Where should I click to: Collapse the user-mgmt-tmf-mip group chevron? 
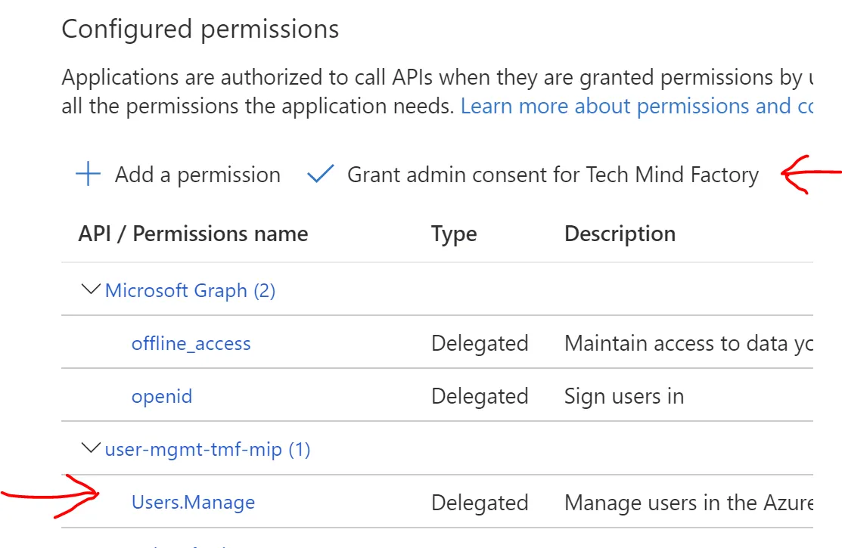(x=91, y=449)
